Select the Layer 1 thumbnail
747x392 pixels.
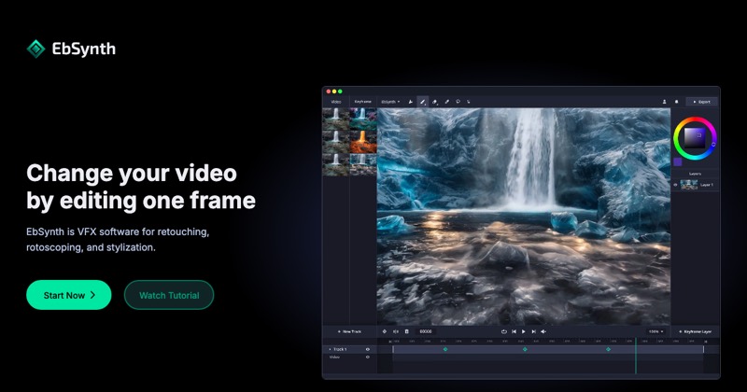(x=689, y=185)
